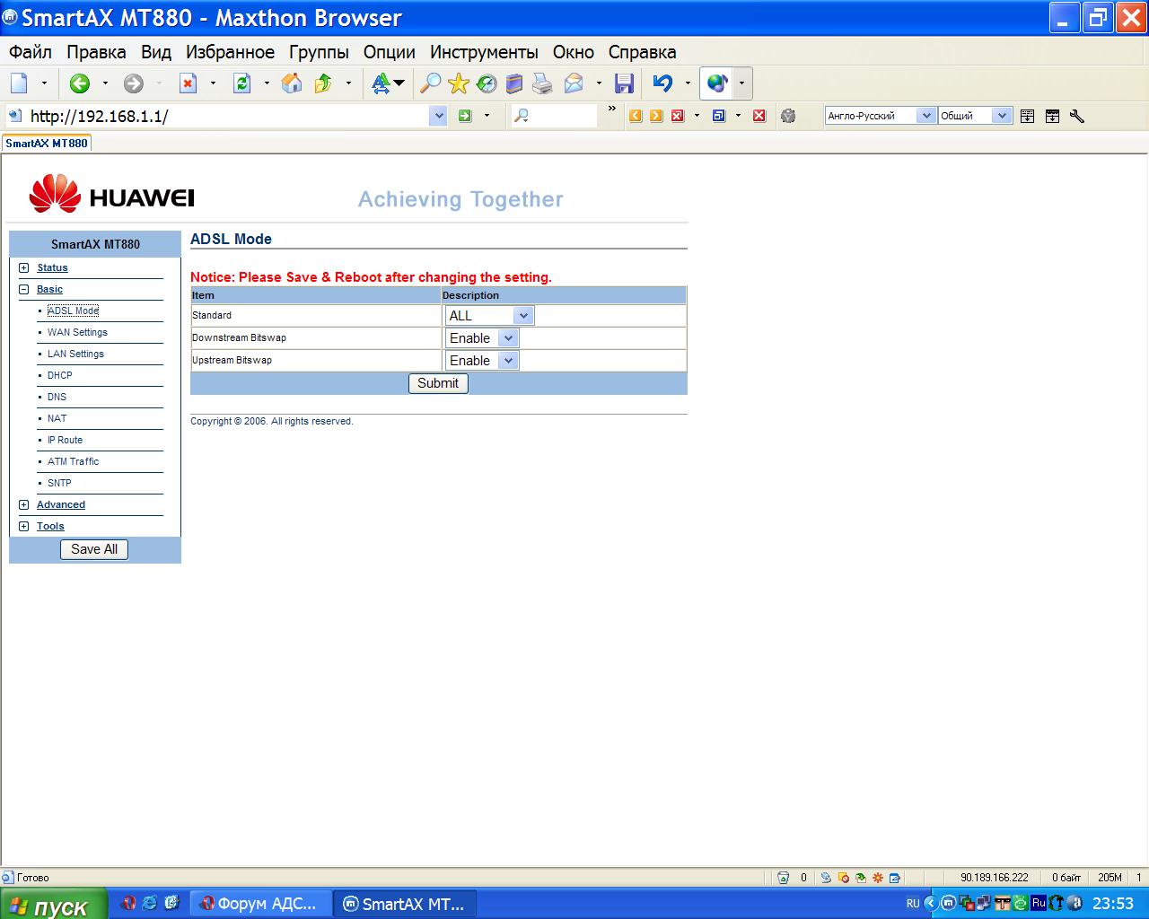Click the Print icon

click(x=542, y=83)
